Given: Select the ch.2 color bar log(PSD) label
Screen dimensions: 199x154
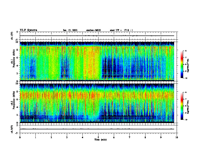Looking at the screenshot, I should tap(188, 107).
